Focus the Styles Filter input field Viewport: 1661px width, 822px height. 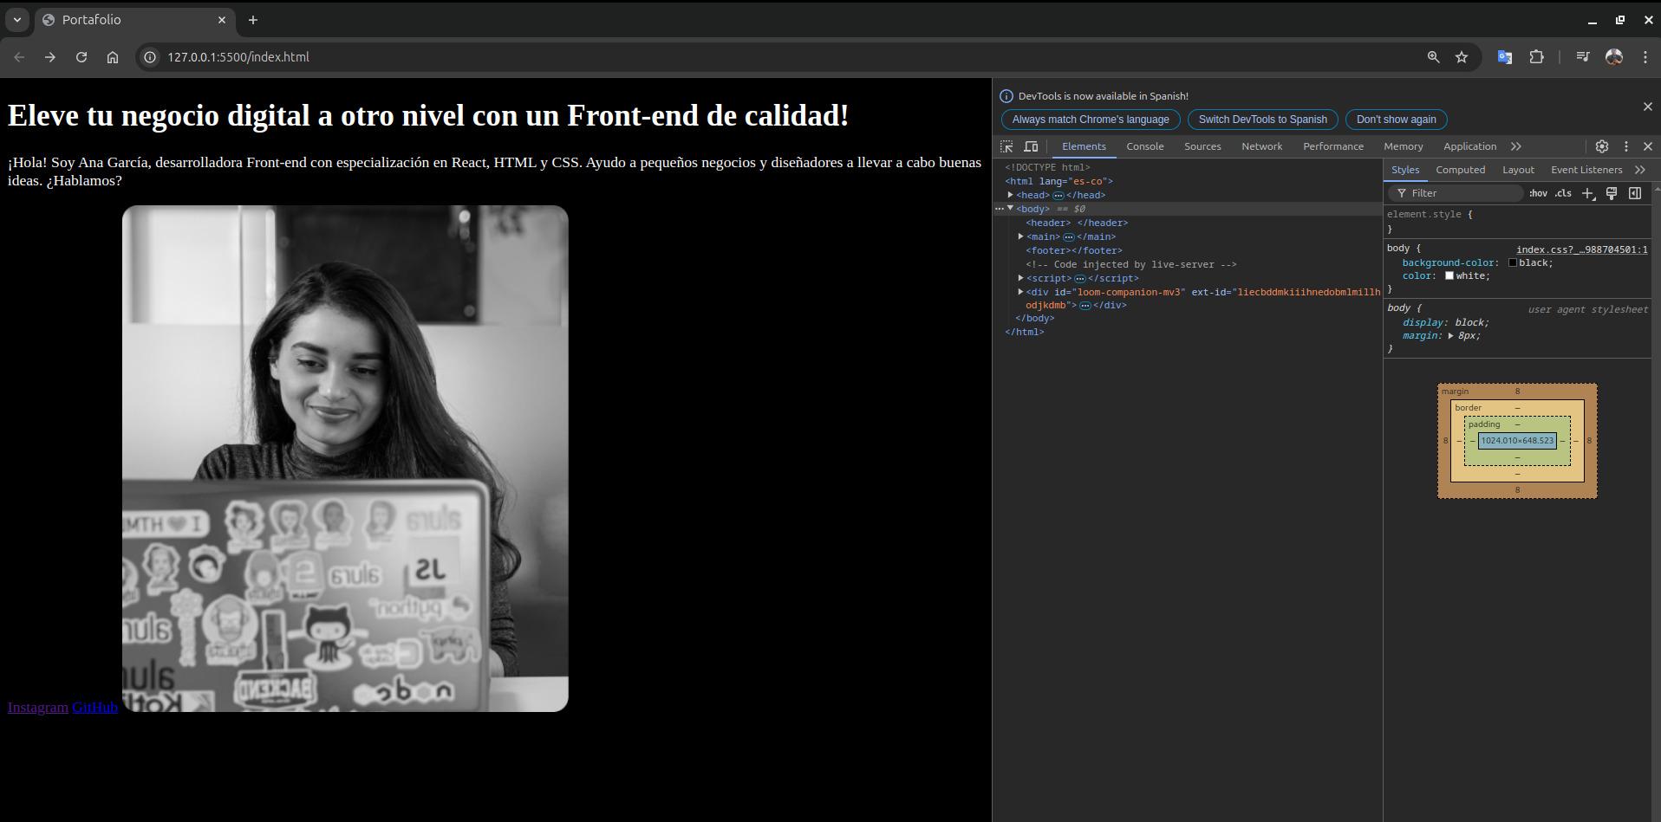click(1456, 193)
